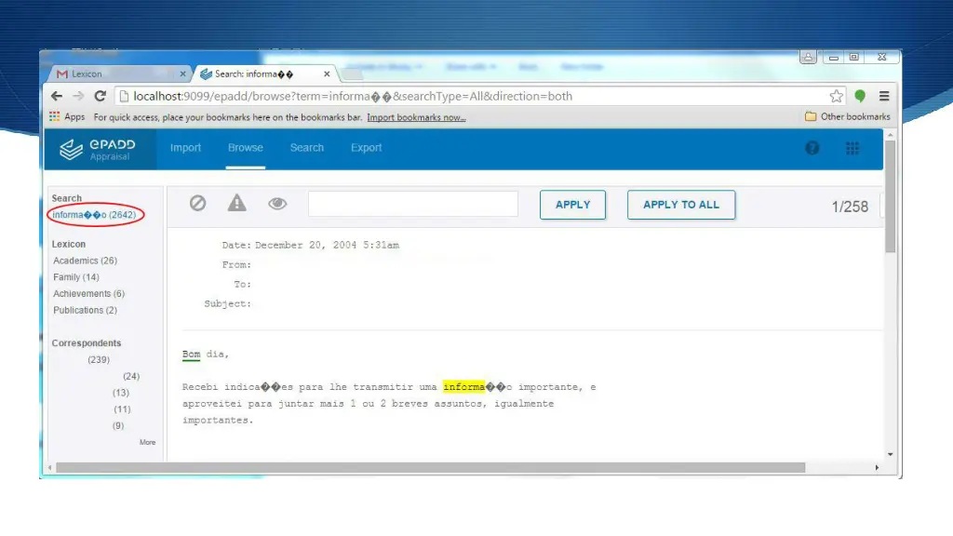Expand correspondents list with More
The height and width of the screenshot is (536, 953).
(147, 442)
